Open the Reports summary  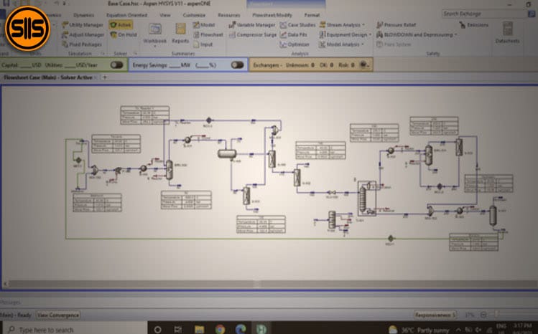click(x=180, y=33)
